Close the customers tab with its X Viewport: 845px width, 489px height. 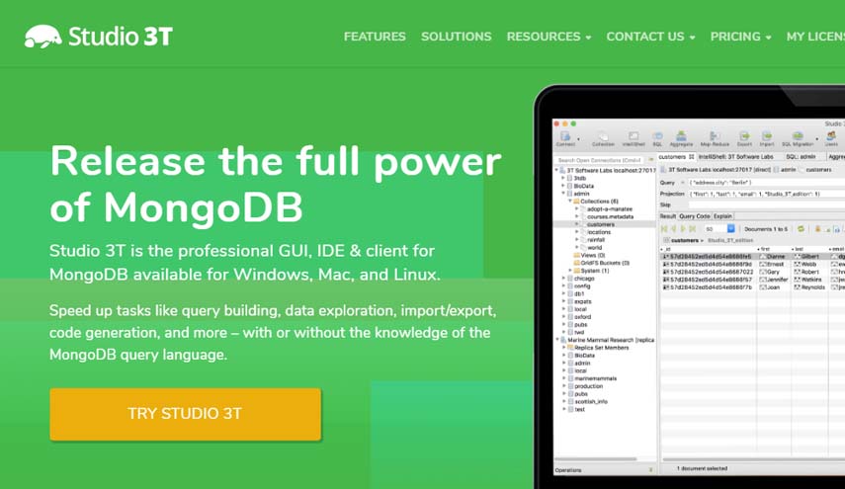pos(692,157)
